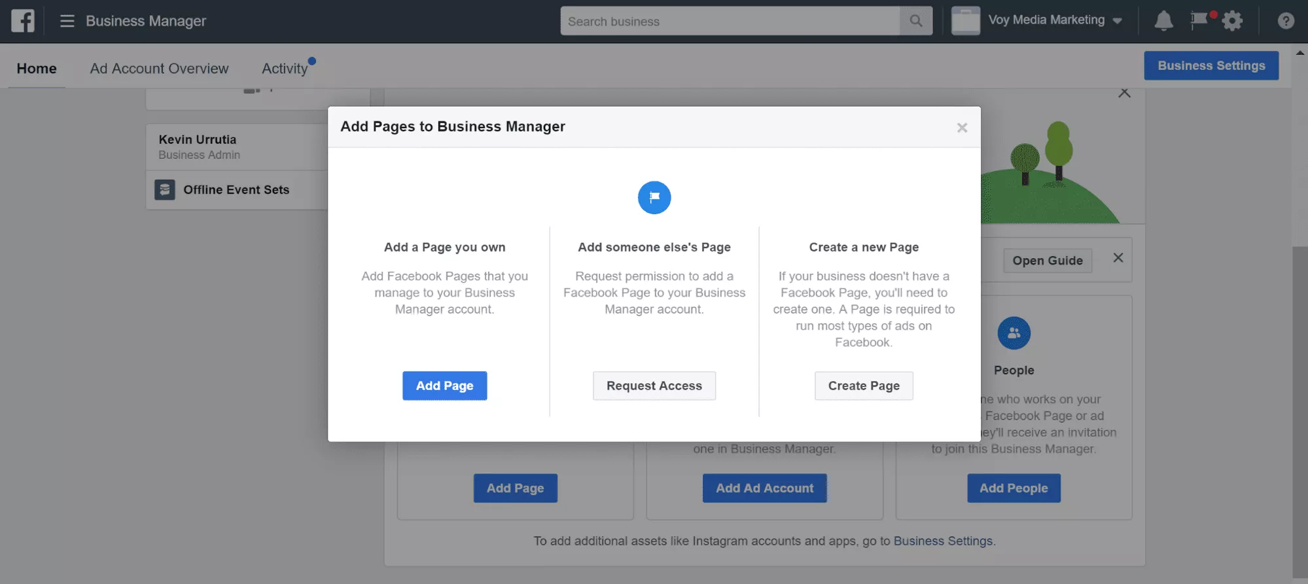Switch to the Activity tab
The image size is (1308, 584).
pos(285,68)
